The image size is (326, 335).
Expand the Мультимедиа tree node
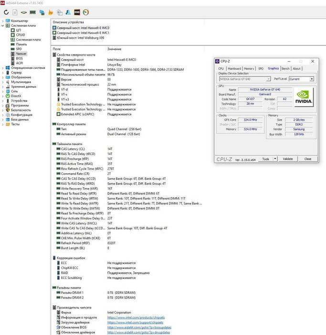point(2,82)
